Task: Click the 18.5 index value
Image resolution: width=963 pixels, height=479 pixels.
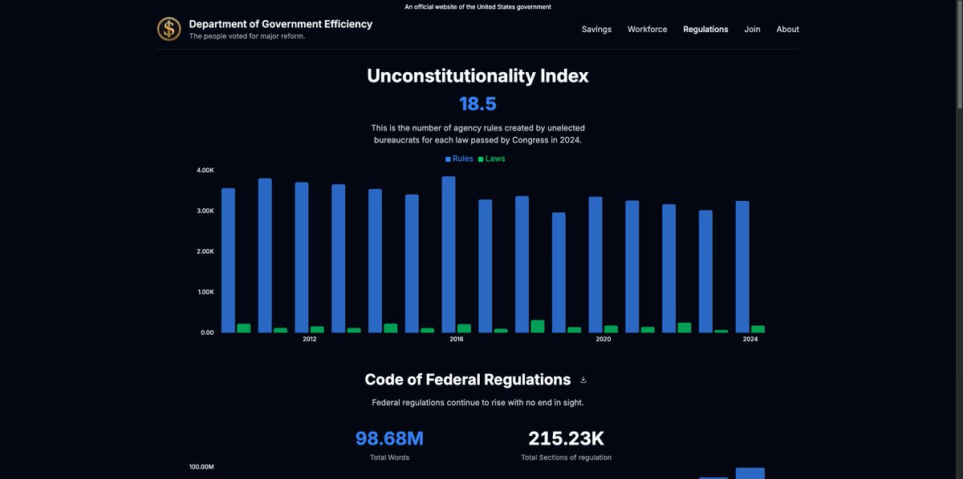Action: pos(477,103)
